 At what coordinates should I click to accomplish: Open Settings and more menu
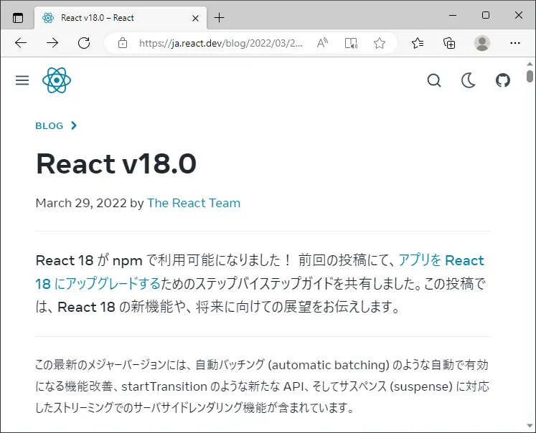[514, 43]
